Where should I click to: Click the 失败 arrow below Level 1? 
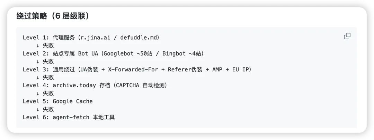(x=45, y=46)
